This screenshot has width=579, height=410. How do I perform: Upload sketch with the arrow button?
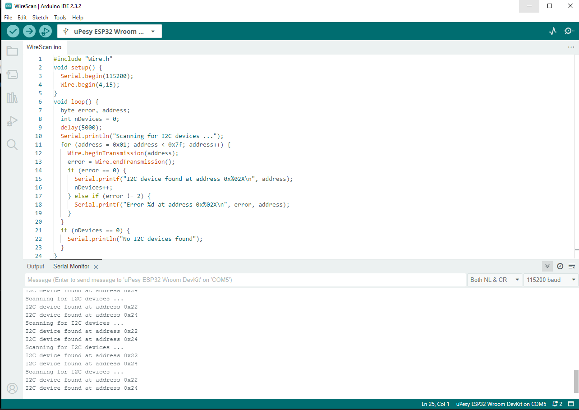point(29,31)
